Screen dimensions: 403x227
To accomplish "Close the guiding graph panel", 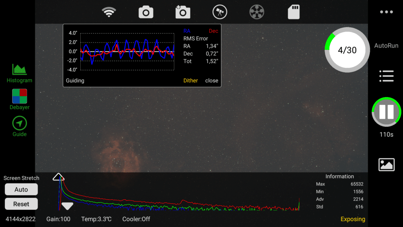I will (x=211, y=80).
